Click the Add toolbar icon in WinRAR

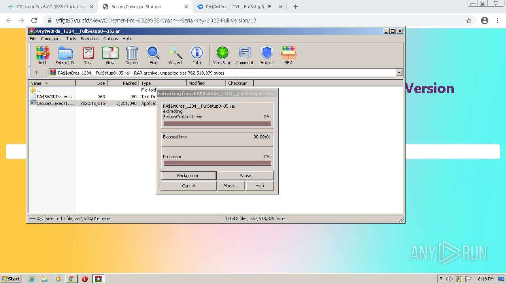click(42, 55)
